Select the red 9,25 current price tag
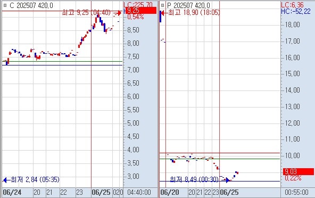The width and height of the screenshot is (315, 198). point(141,11)
